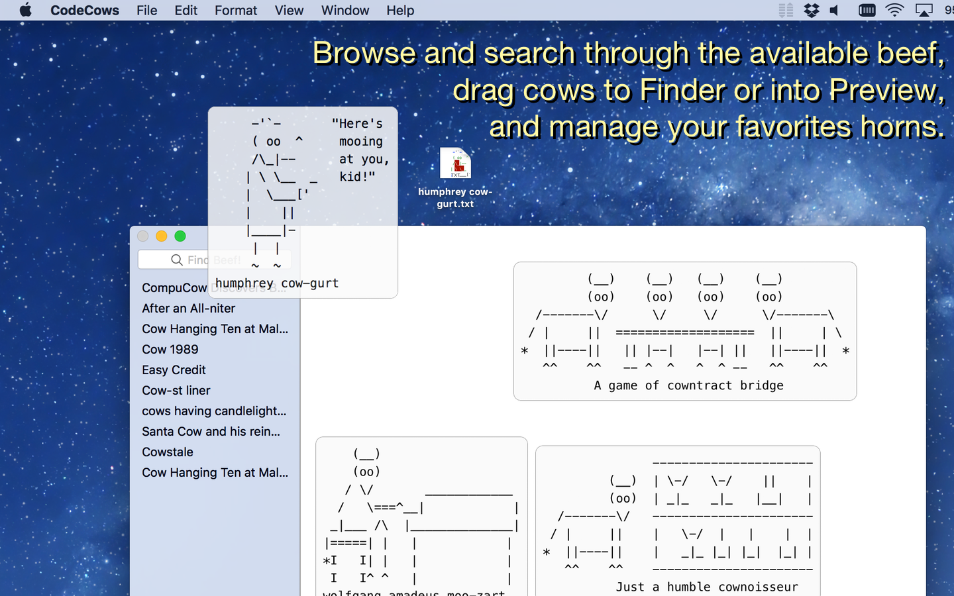The width and height of the screenshot is (954, 596).
Task: Select "After an All-niter" in the list
Action: tap(189, 308)
